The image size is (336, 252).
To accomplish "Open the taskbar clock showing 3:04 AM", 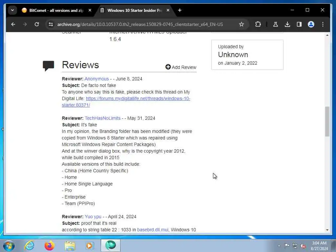I will click(x=319, y=246).
